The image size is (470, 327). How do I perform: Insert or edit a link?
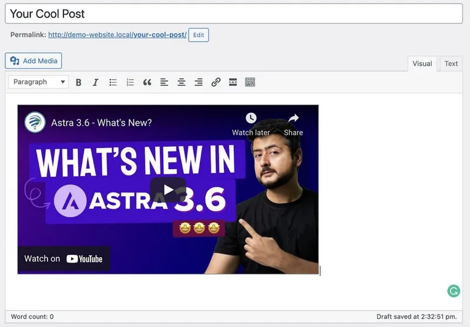tap(216, 82)
